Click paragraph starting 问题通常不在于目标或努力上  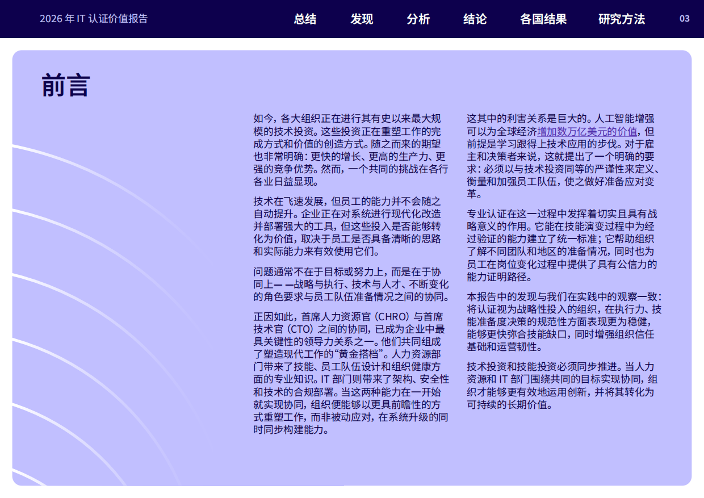pos(351,284)
